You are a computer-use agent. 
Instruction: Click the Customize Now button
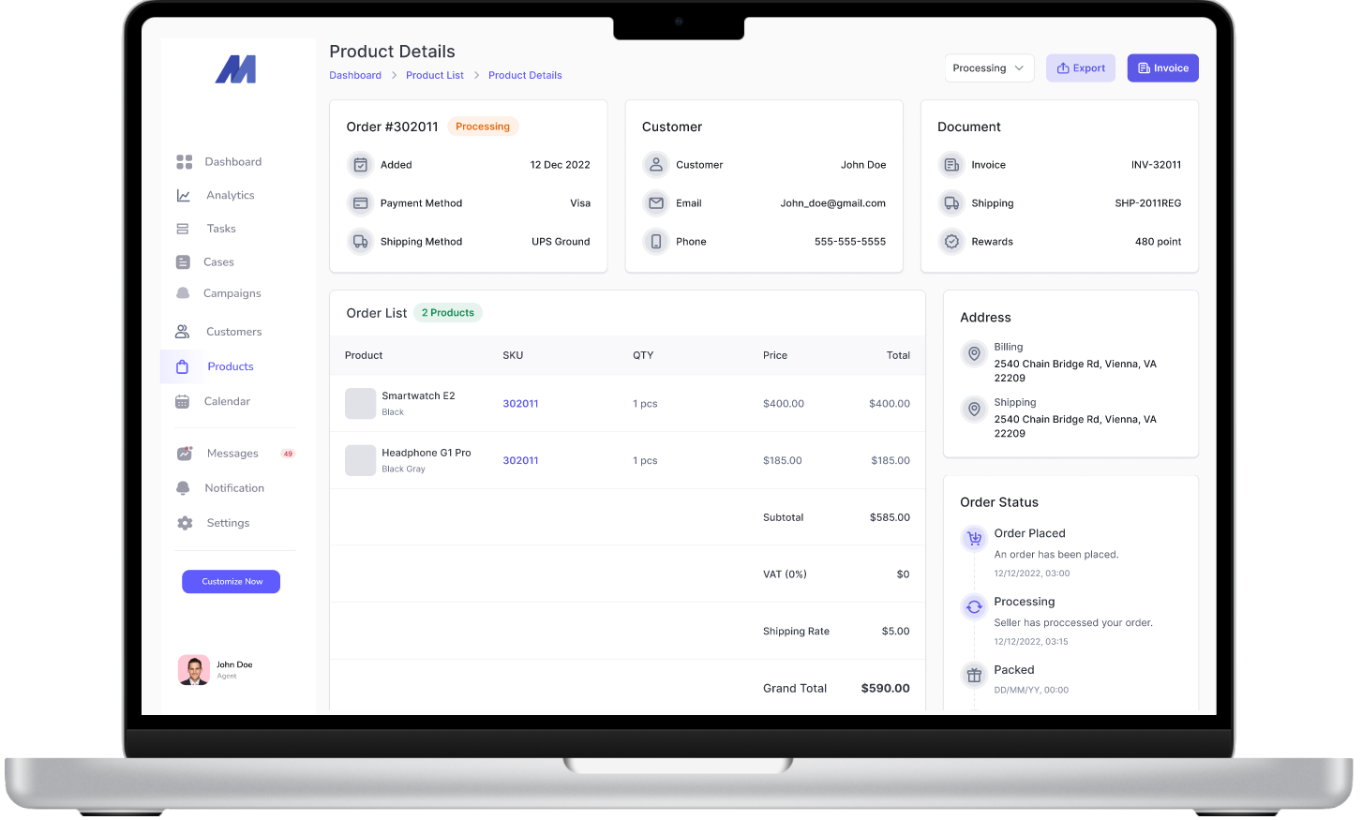231,582
